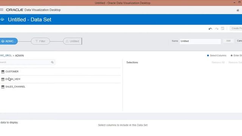242x136 pixels.
Task: Click the search magnifier icon
Action: (x=52, y=62)
